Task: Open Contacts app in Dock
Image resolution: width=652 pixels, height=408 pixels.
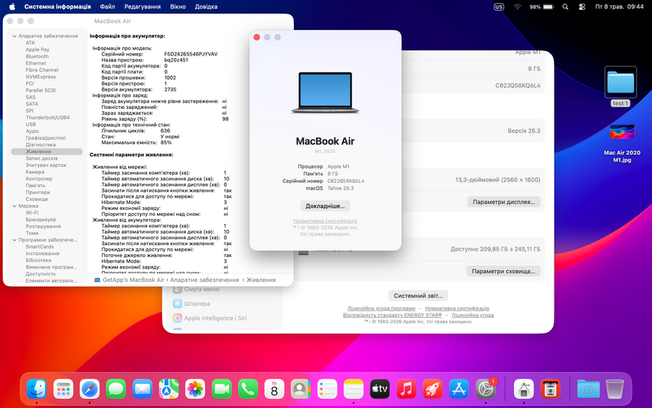Action: 301,389
